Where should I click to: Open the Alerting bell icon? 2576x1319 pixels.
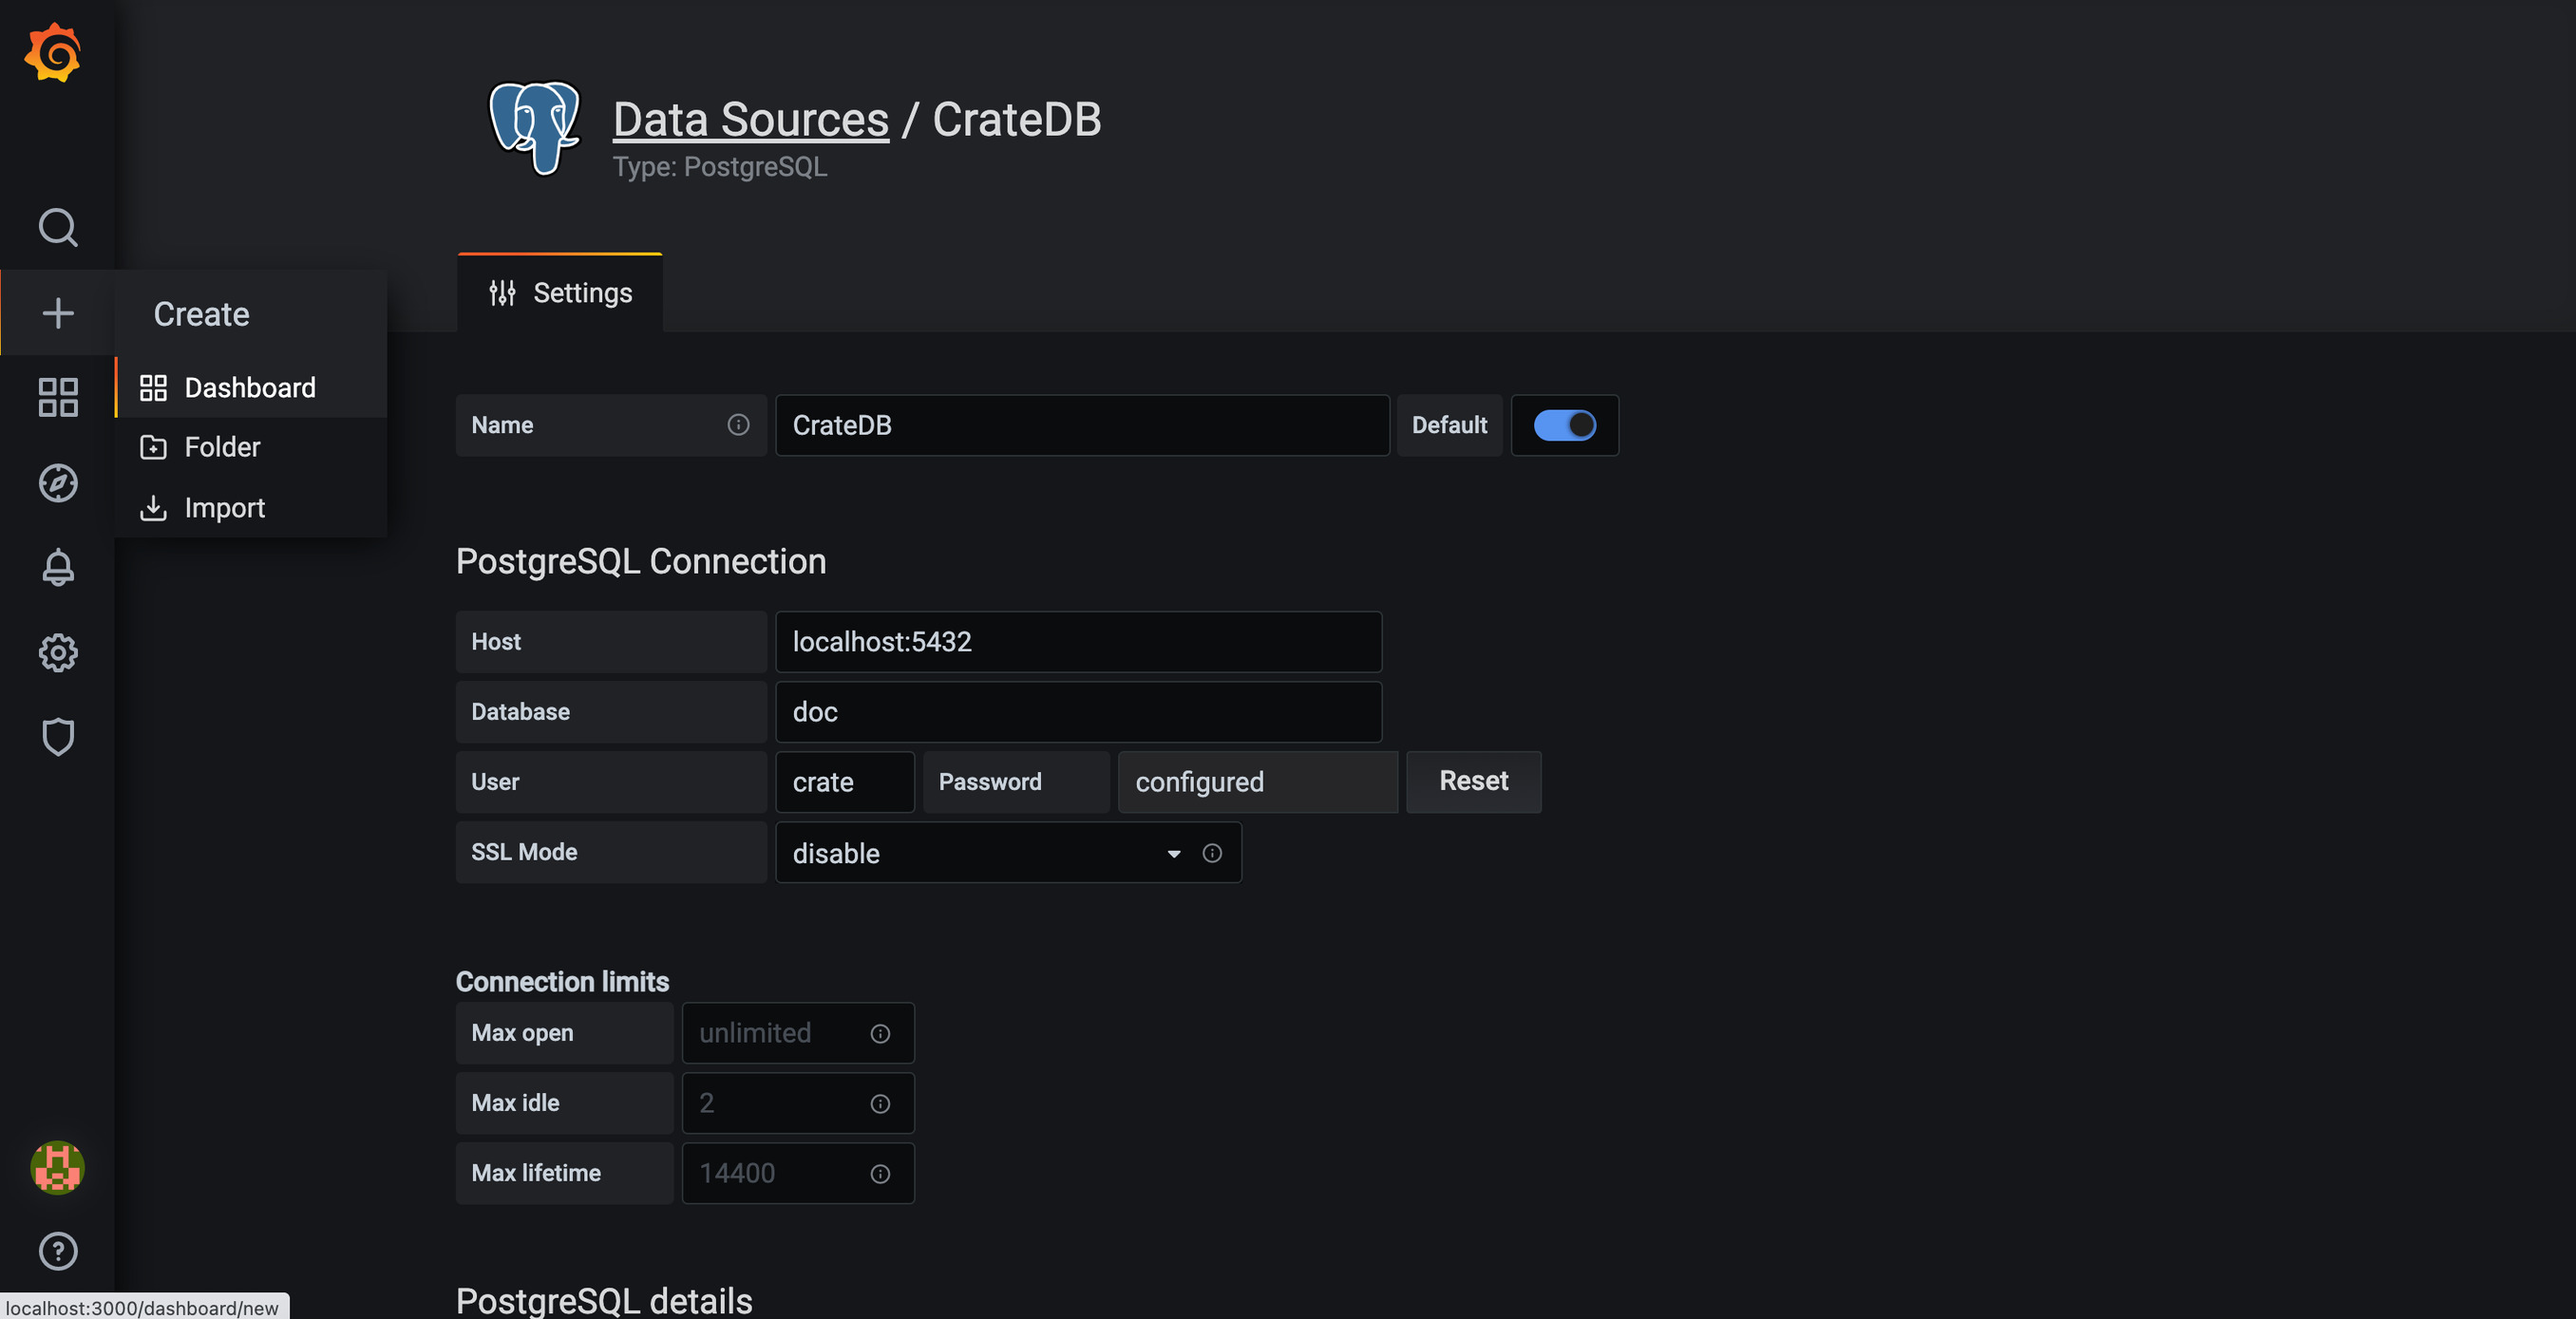pos(58,567)
